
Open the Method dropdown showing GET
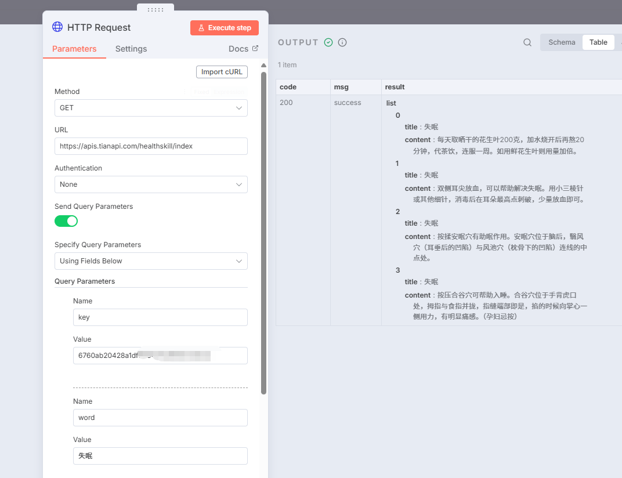pyautogui.click(x=151, y=108)
